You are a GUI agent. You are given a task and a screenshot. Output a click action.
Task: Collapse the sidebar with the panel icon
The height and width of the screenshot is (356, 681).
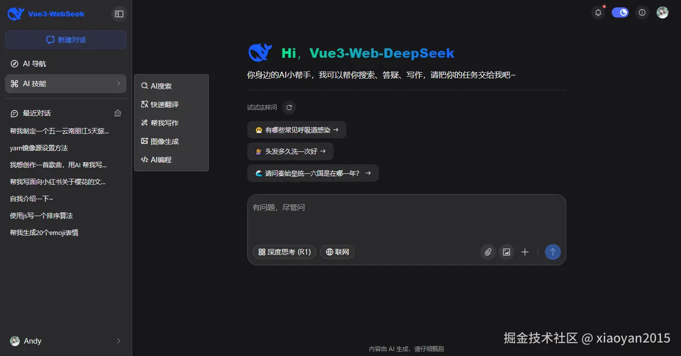(119, 13)
